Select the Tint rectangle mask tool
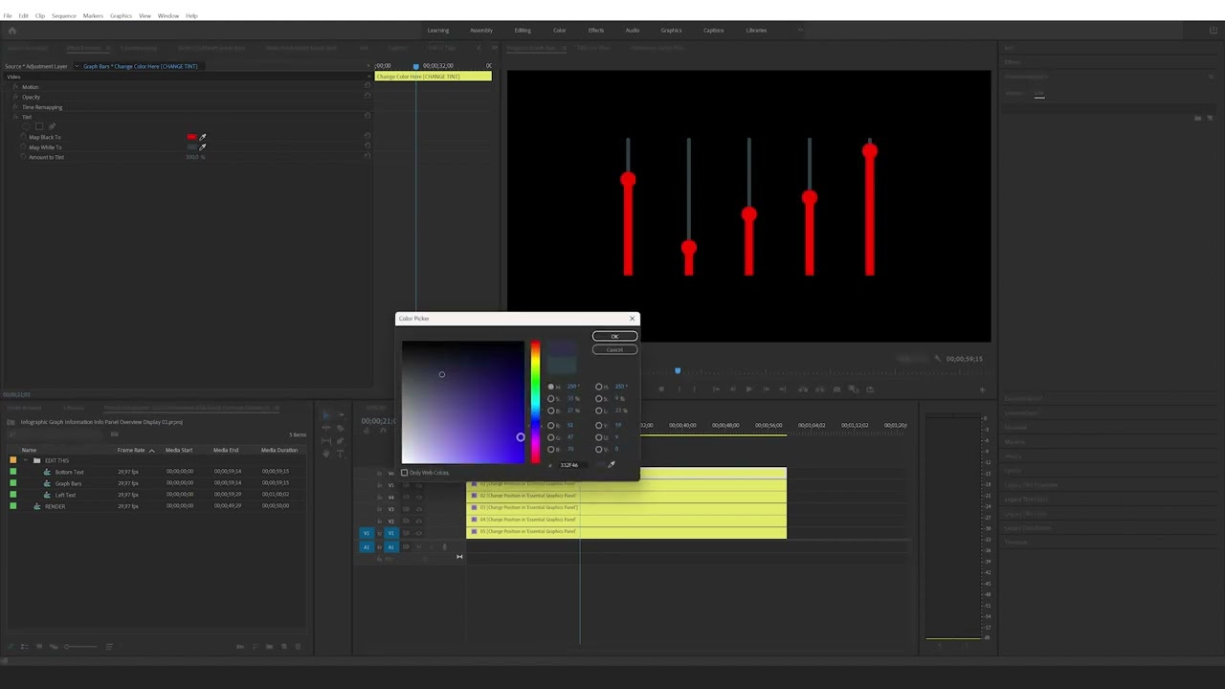This screenshot has height=689, width=1225. tap(39, 126)
